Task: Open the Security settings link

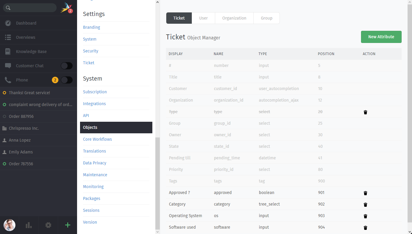Action: [91, 51]
